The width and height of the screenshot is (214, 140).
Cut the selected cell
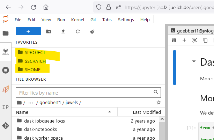coord(195,40)
